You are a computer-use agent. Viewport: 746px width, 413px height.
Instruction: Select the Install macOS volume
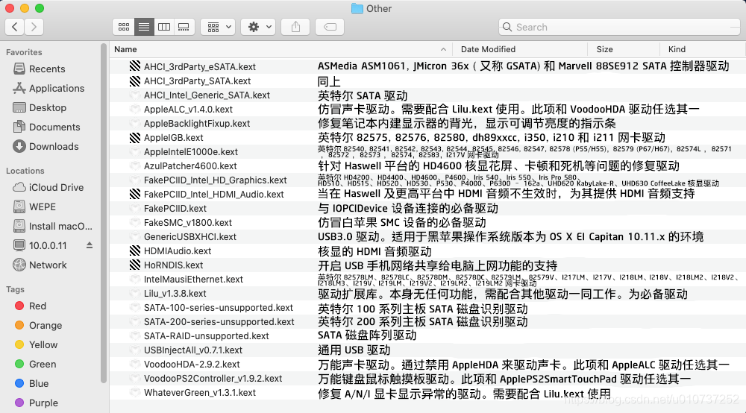pos(53,226)
